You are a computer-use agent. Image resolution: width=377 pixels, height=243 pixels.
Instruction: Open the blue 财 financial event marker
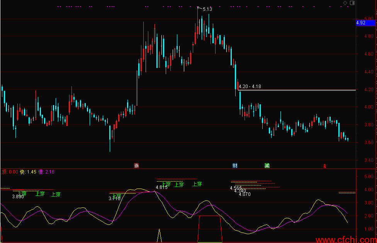coord(235,165)
